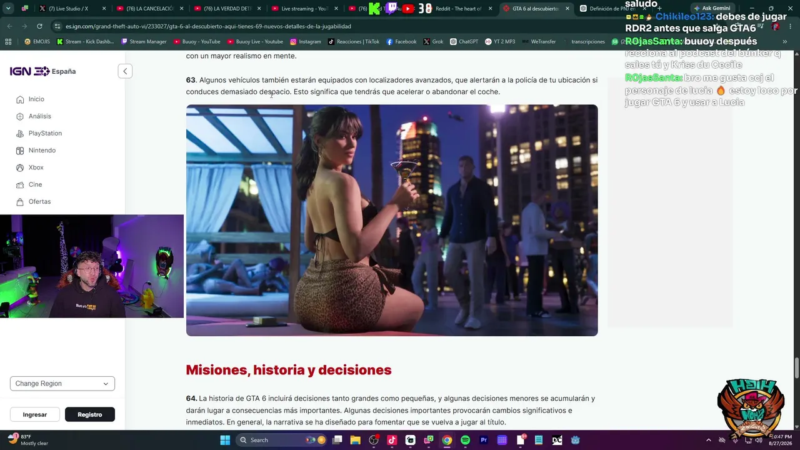This screenshot has height=450, width=800.
Task: Click the PlayStation logo icon in the sidebar
Action: pos(21,133)
